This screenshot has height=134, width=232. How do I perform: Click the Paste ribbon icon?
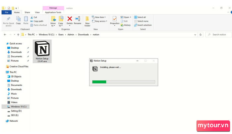(26, 19)
